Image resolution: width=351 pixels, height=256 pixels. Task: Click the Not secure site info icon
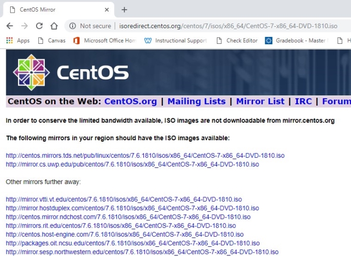(73, 26)
